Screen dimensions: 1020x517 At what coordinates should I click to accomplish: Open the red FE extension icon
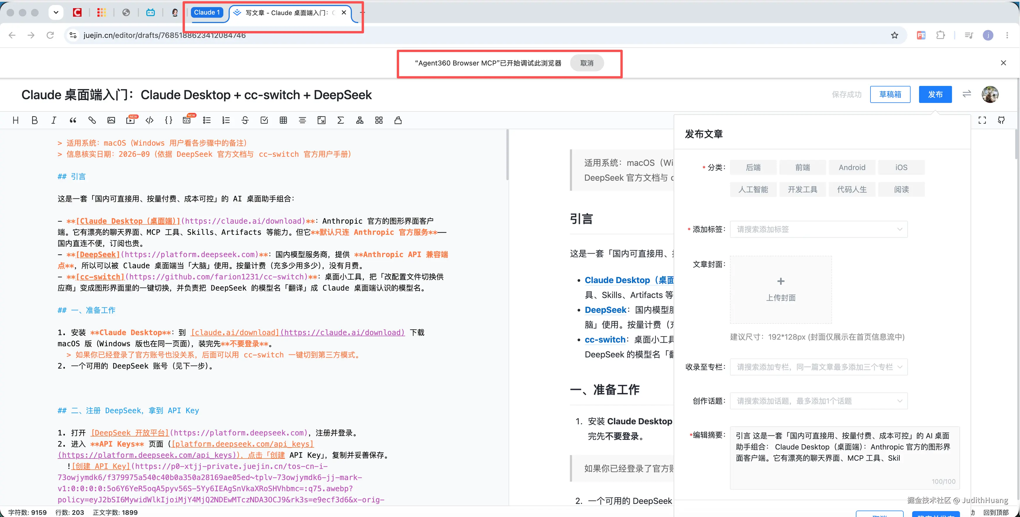921,35
